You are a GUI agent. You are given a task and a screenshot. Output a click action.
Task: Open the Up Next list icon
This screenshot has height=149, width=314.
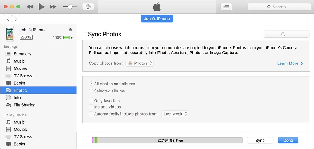pos(226,7)
